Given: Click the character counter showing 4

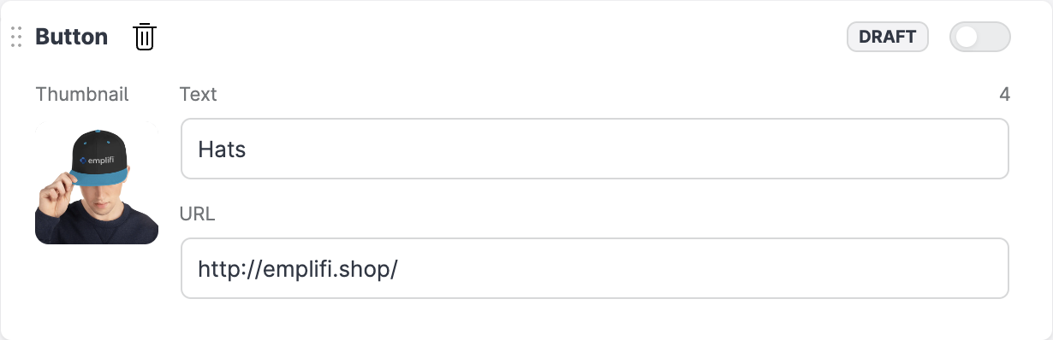Looking at the screenshot, I should (1005, 94).
